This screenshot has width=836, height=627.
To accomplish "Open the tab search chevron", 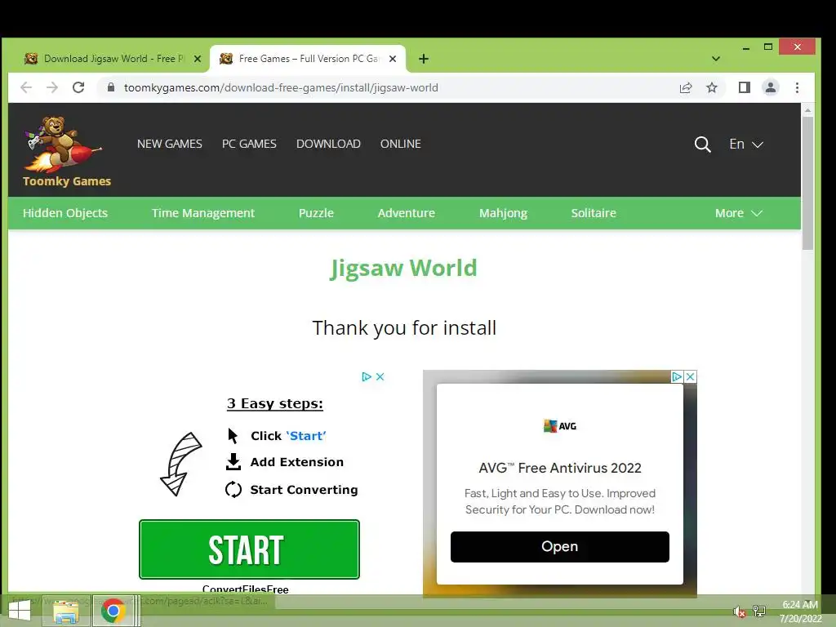I will coord(716,59).
